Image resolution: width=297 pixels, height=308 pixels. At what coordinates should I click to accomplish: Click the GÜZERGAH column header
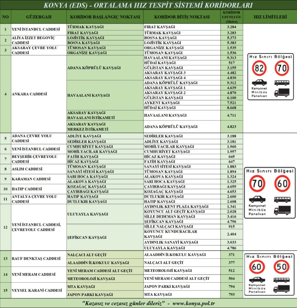(39, 17)
